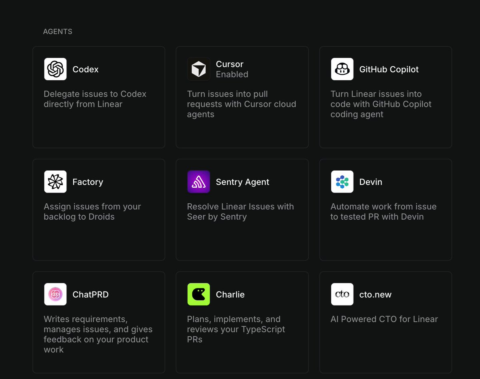Open the ChatPRD integration title

90,294
